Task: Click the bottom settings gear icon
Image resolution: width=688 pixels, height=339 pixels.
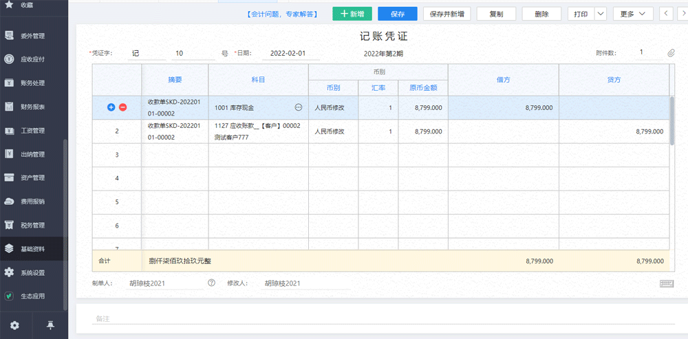Action: [14, 325]
